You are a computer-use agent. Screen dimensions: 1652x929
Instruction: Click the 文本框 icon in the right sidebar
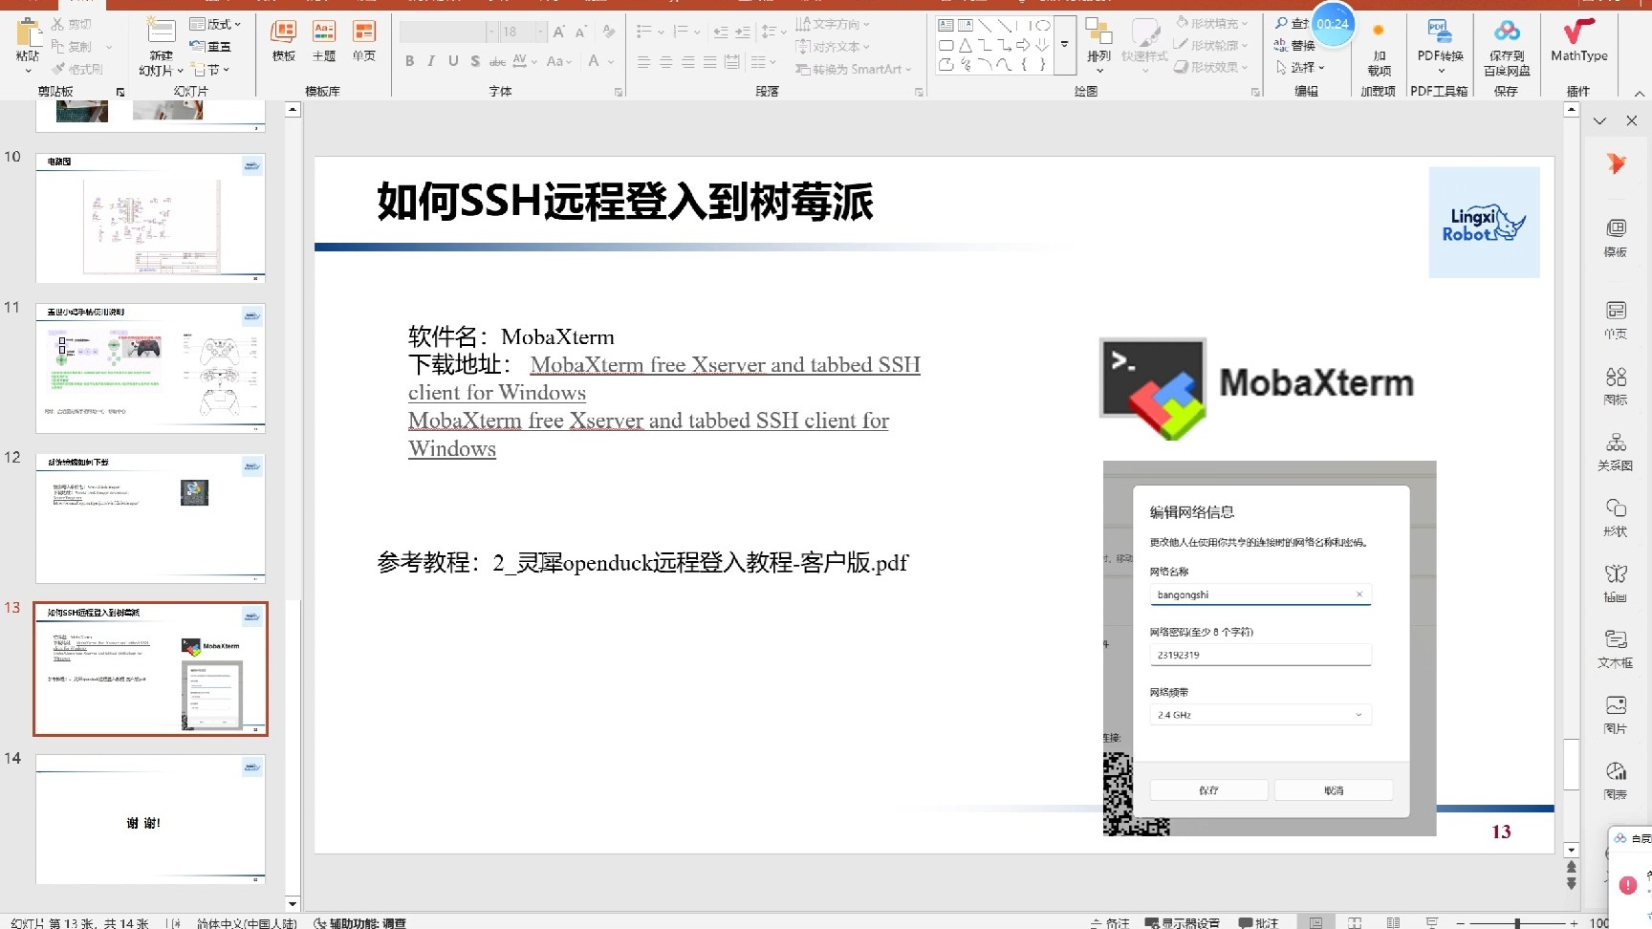pyautogui.click(x=1616, y=648)
